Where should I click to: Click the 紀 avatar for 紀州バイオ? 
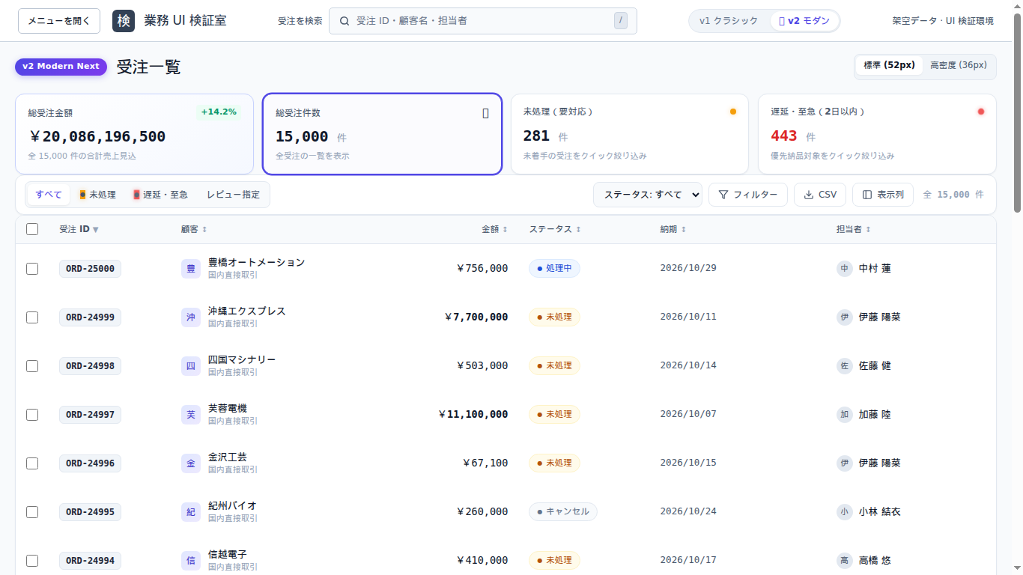191,512
